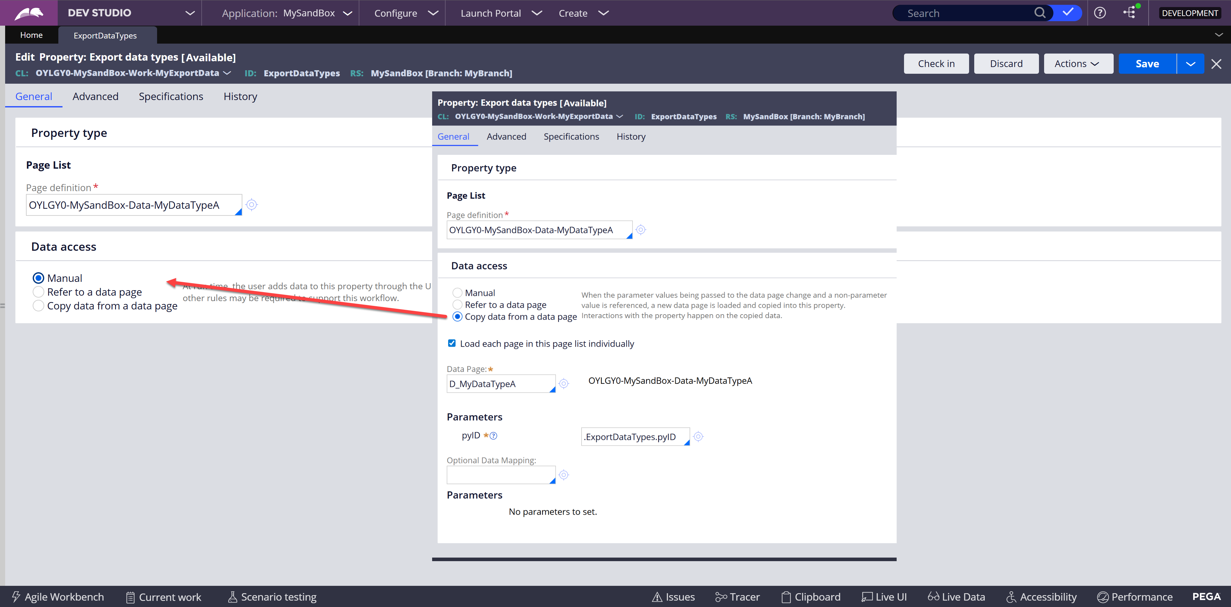Viewport: 1231px width, 607px height.
Task: Select Refer to a data page in overlay
Action: (457, 305)
